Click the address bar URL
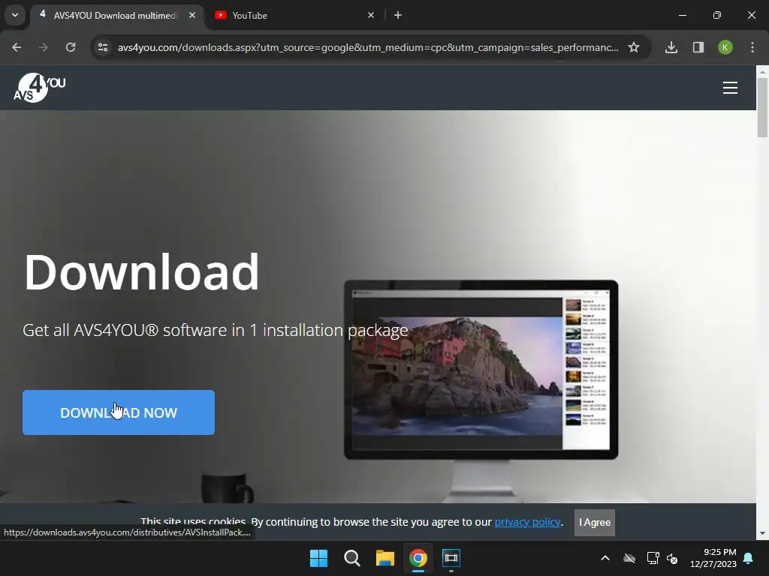This screenshot has width=769, height=576. click(x=368, y=47)
